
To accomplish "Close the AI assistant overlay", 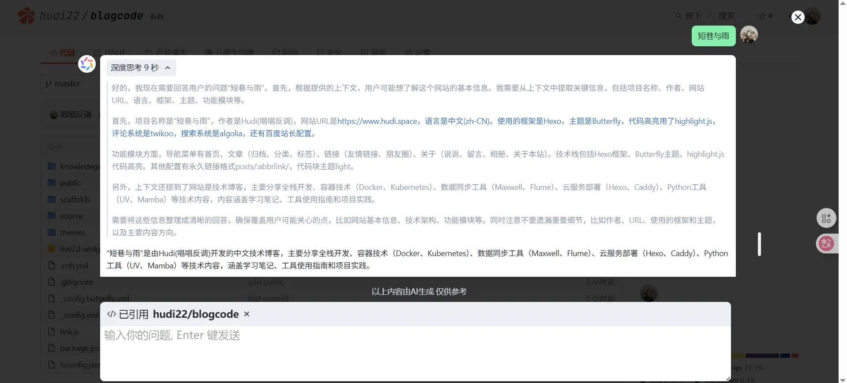I will click(798, 17).
